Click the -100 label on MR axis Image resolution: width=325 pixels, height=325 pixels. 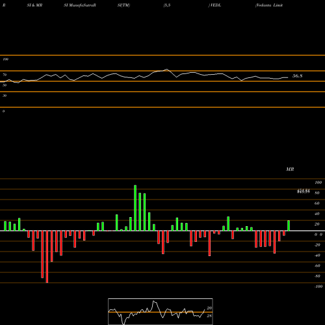coord(318,287)
